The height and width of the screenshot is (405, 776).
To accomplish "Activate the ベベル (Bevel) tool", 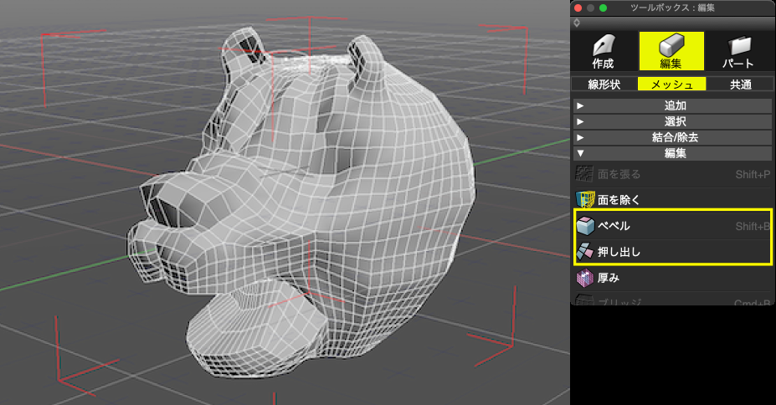I will pyautogui.click(x=614, y=226).
